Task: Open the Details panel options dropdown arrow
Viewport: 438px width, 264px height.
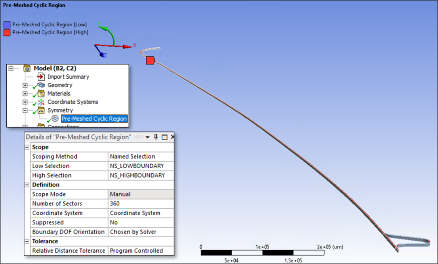Action: coord(147,137)
